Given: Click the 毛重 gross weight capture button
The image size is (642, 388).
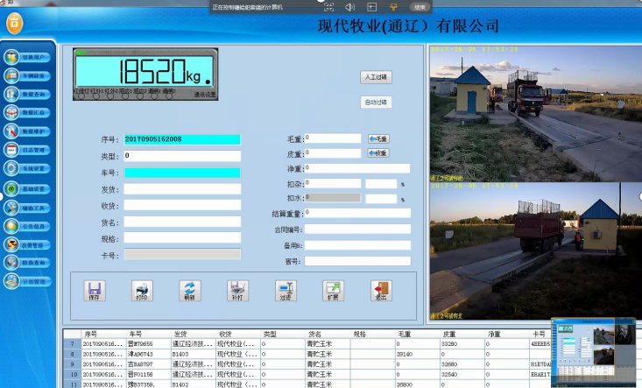Looking at the screenshot, I should click(378, 138).
